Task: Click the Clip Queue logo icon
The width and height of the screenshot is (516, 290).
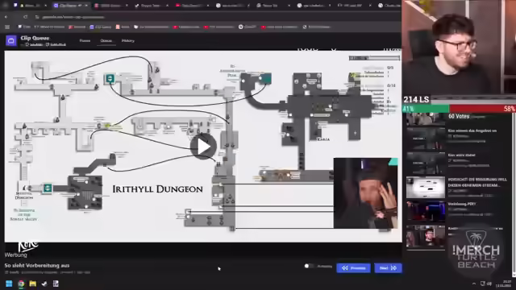Action: tap(11, 41)
